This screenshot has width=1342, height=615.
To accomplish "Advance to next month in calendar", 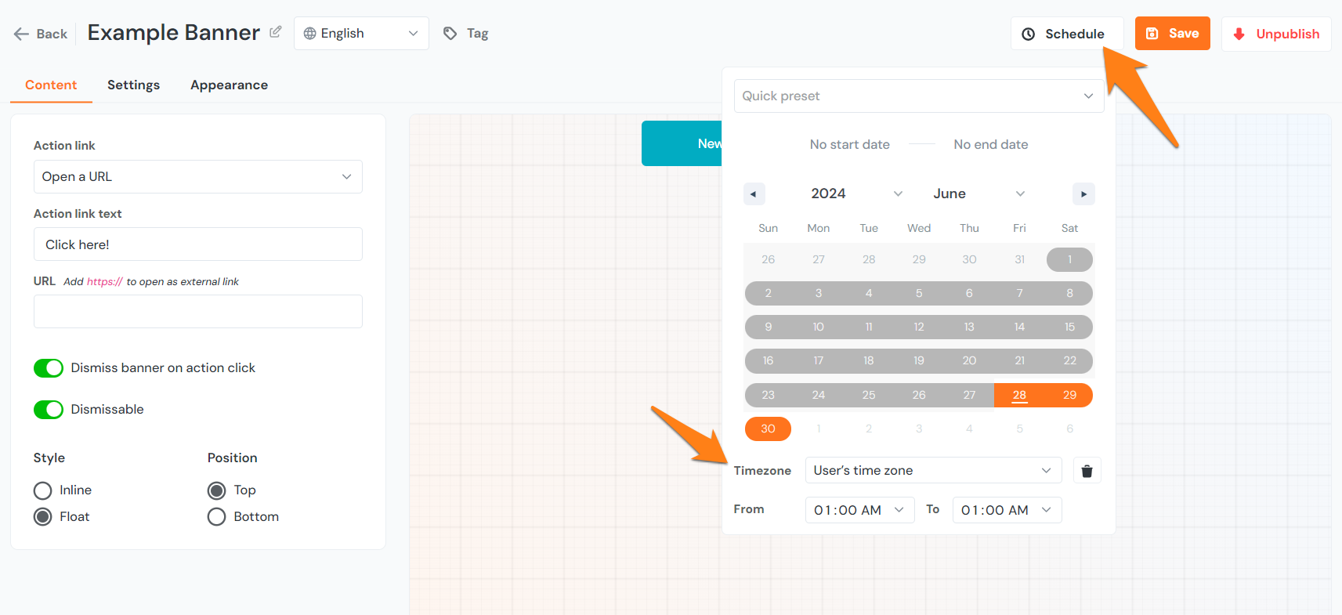I will pos(1083,194).
